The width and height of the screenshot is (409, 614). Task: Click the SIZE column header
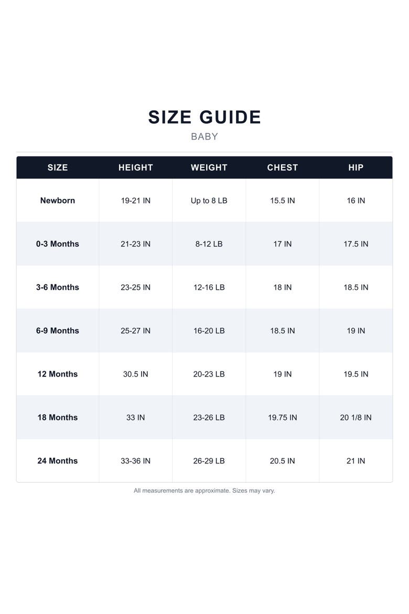[x=58, y=167]
